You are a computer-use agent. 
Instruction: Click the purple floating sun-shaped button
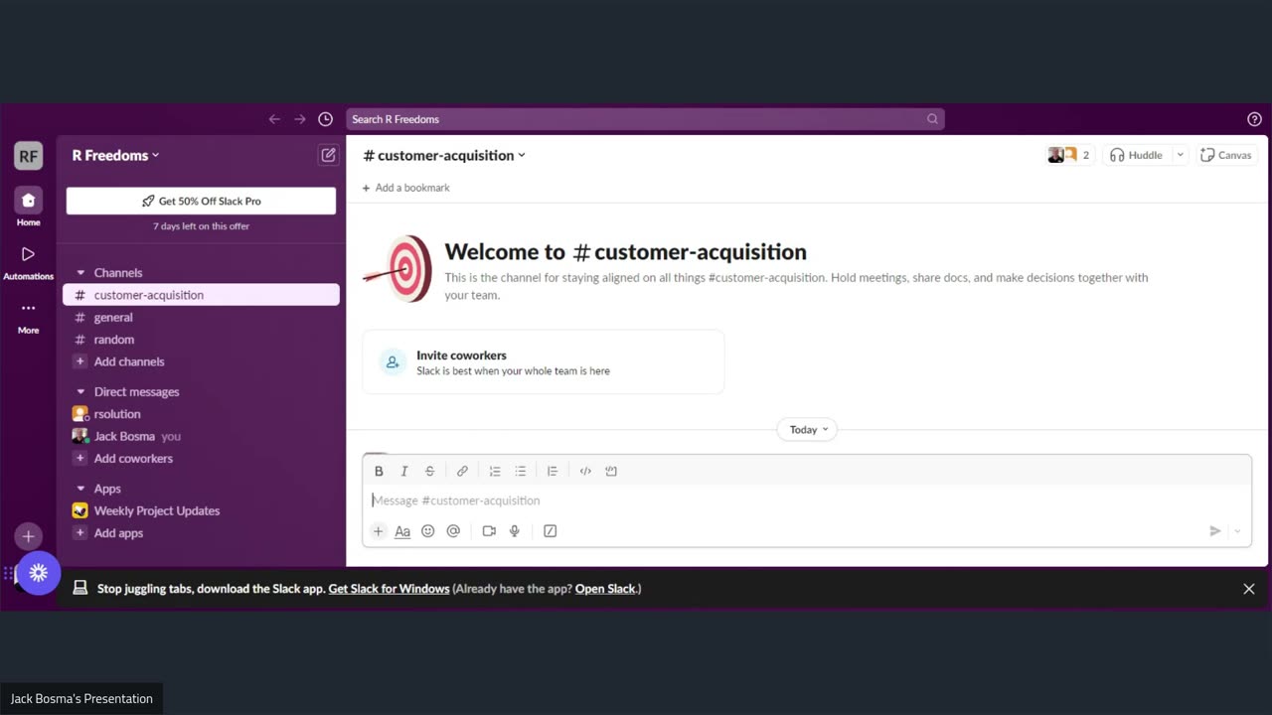point(39,573)
